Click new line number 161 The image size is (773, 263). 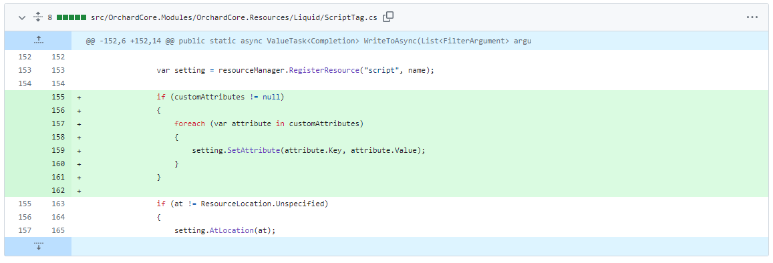coord(58,177)
